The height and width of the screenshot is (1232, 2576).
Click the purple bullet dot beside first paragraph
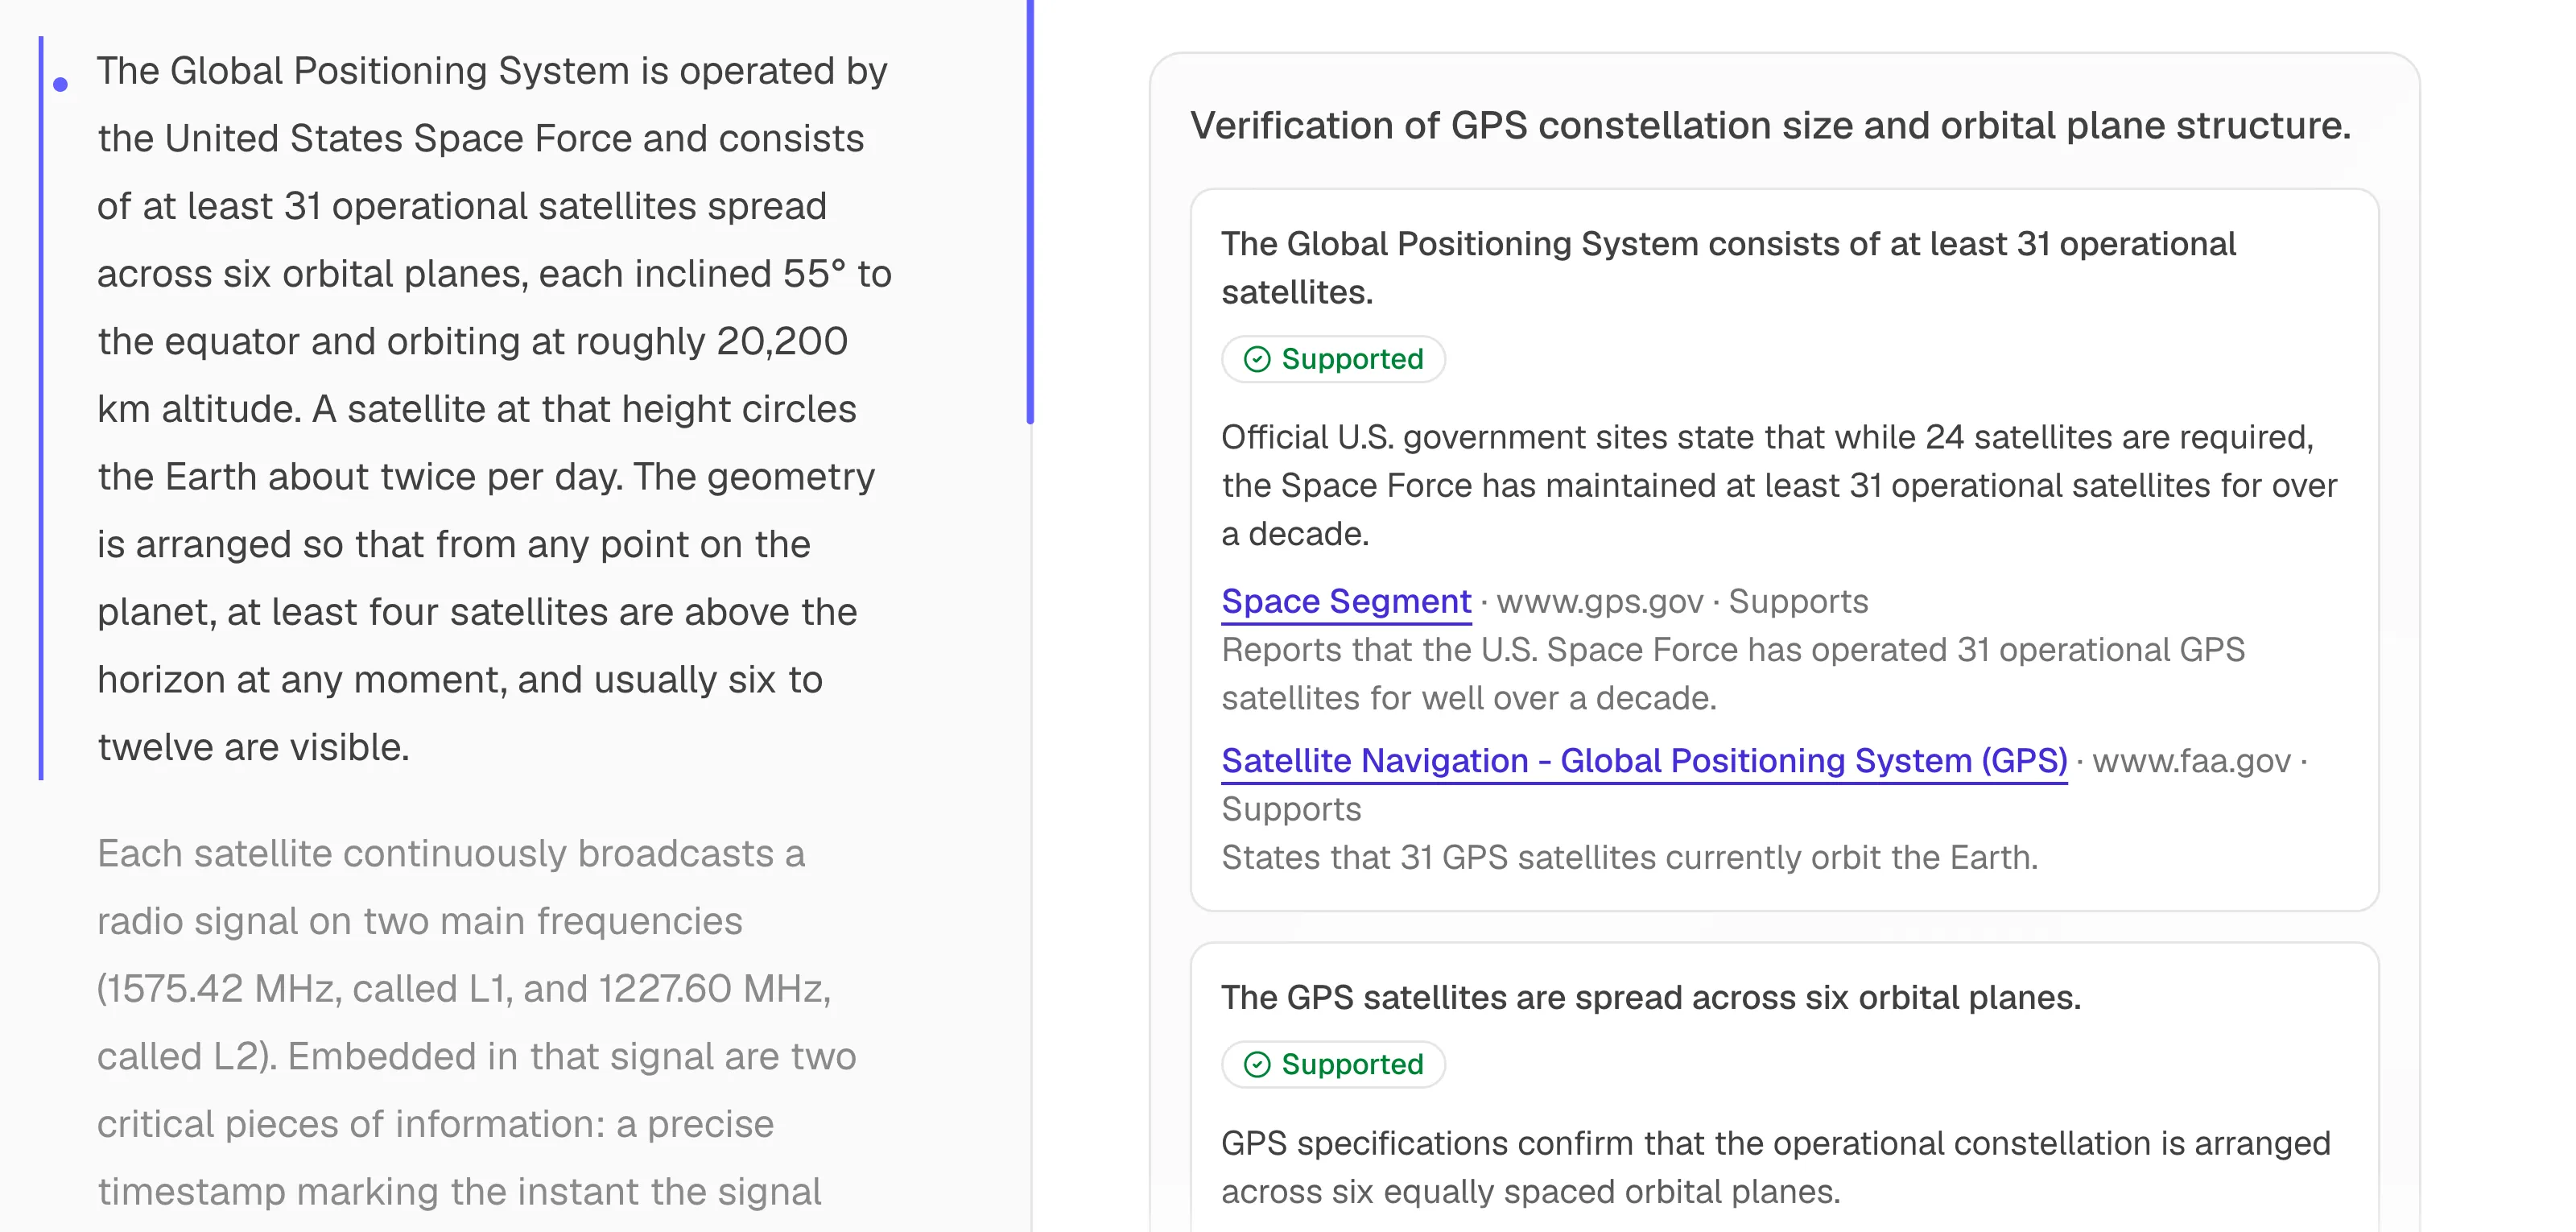click(x=61, y=85)
